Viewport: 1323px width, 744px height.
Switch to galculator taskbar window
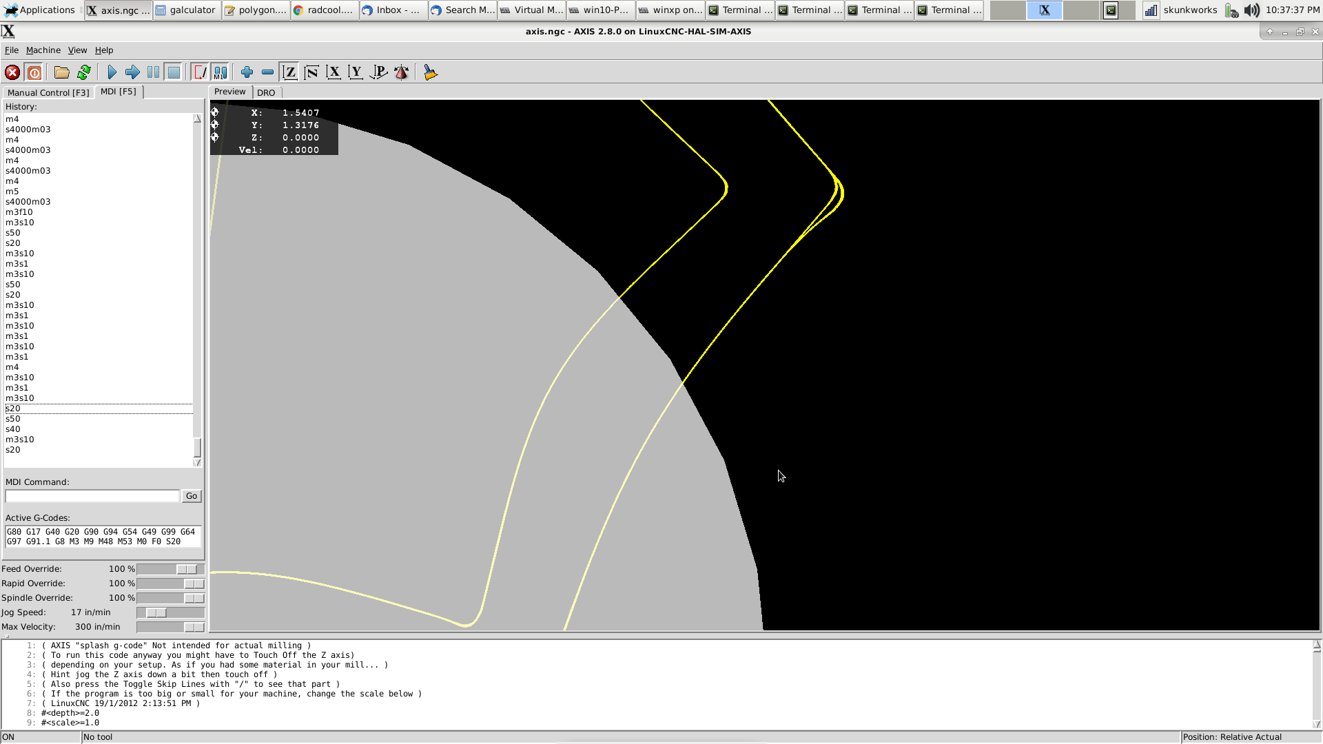187,10
